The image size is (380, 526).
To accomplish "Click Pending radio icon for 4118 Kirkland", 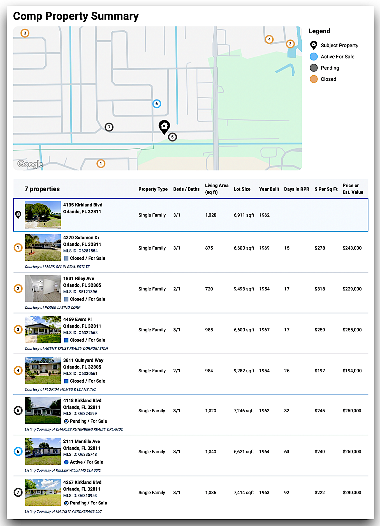I will point(66,421).
